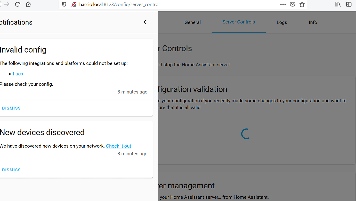The image size is (356, 201).
Task: Bookmark this page using the star icon
Action: tap(302, 4)
